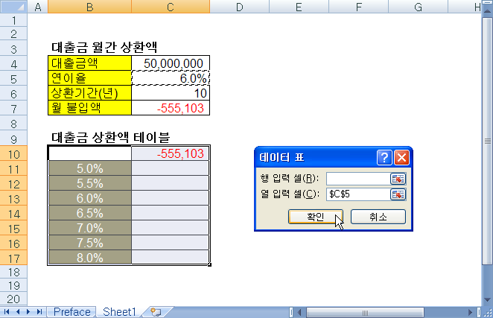The width and height of the screenshot is (493, 318).
Task: Cancel with the 취소 button
Action: (x=378, y=217)
